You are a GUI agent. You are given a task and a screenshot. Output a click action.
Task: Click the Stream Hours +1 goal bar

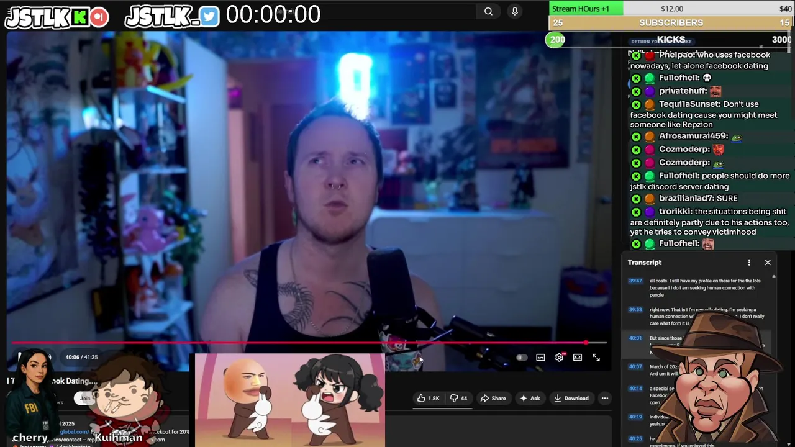(671, 9)
